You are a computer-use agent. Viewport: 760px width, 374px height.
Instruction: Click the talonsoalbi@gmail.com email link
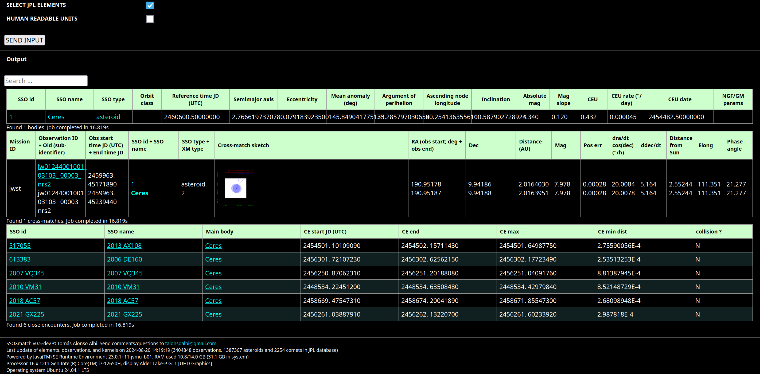tap(190, 343)
